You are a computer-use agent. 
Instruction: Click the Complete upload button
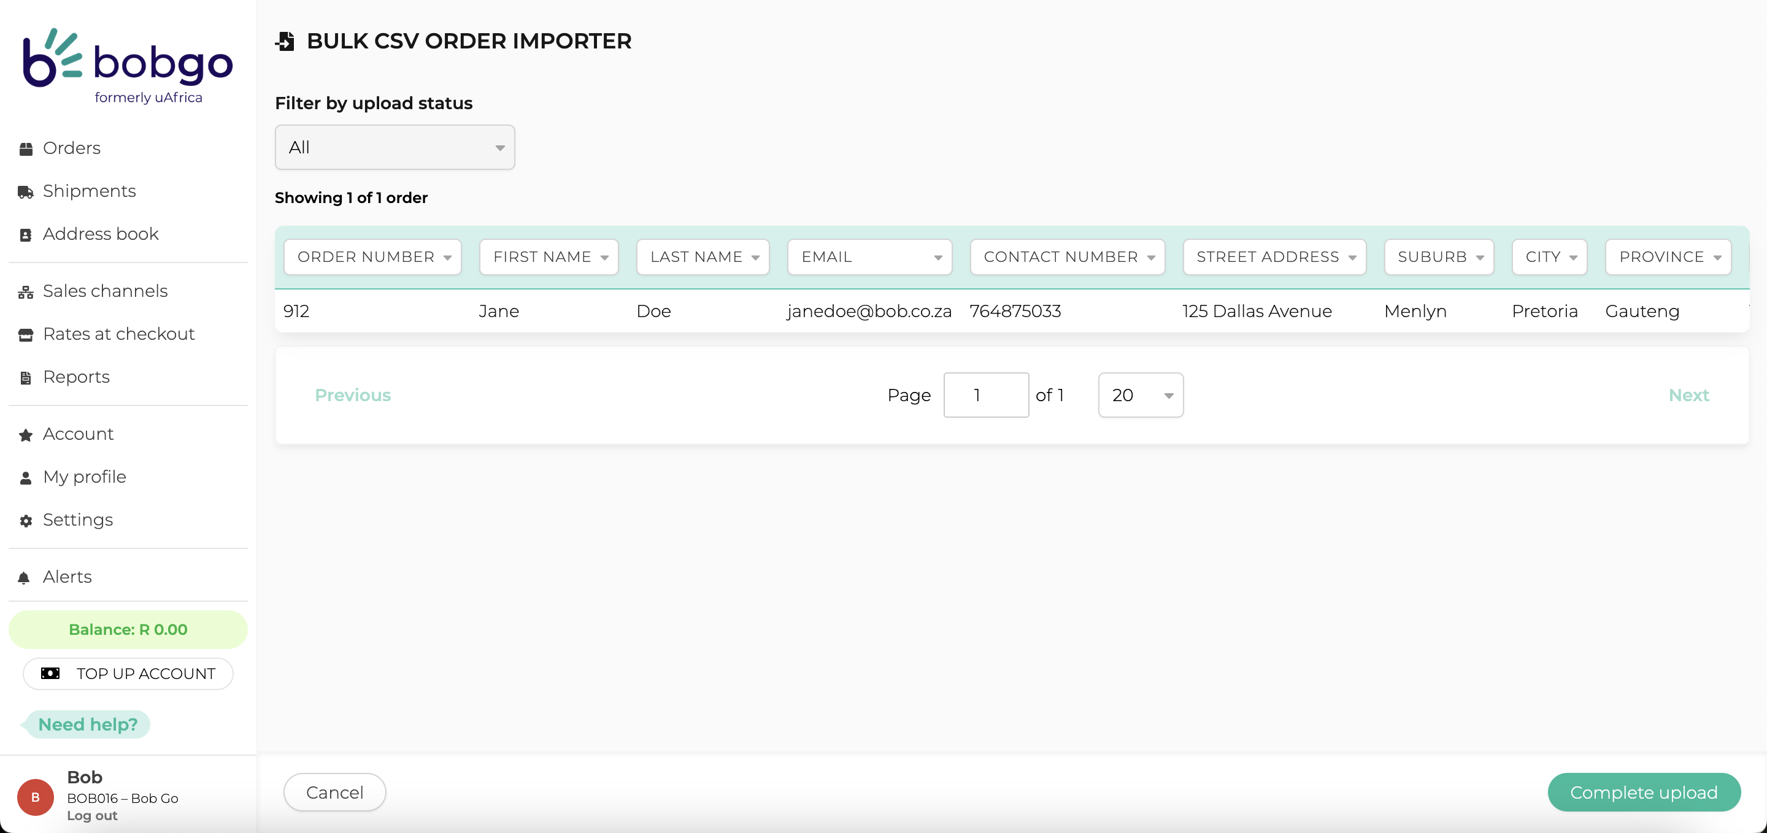[1644, 792]
